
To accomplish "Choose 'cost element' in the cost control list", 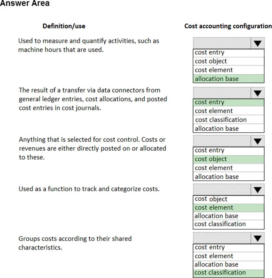I will pyautogui.click(x=214, y=168).
